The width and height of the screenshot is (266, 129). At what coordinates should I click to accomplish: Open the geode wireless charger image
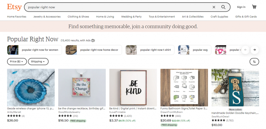pos(31,88)
